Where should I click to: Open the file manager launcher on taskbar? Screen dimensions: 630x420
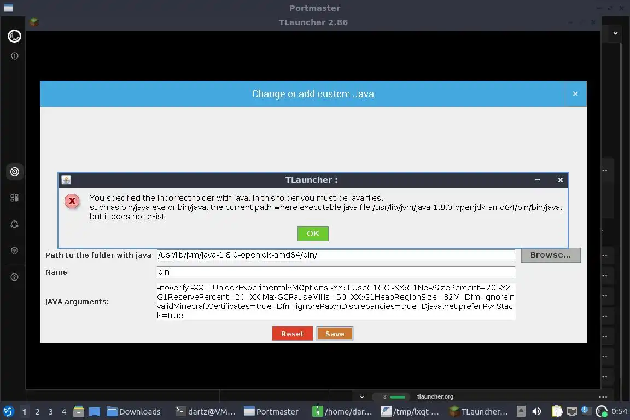(79, 411)
